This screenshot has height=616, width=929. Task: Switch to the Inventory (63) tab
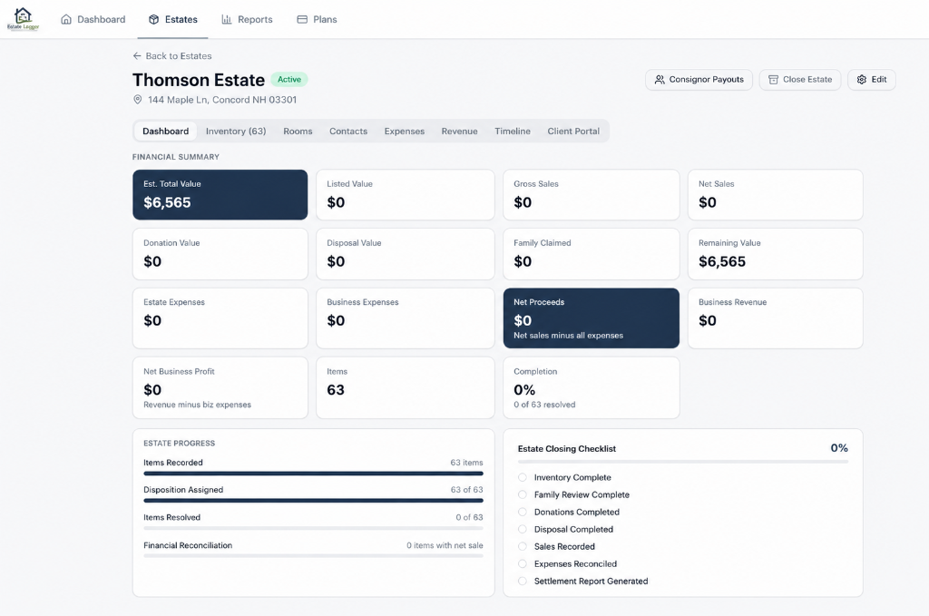[236, 131]
